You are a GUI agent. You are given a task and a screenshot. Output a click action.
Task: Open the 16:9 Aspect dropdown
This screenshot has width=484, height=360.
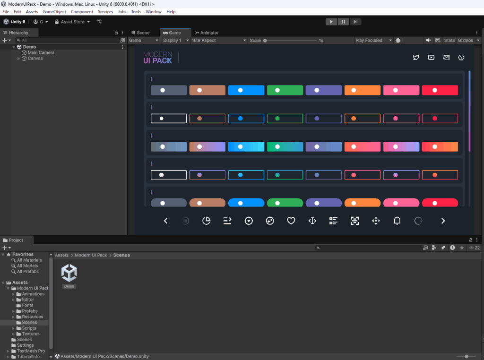[x=219, y=41]
